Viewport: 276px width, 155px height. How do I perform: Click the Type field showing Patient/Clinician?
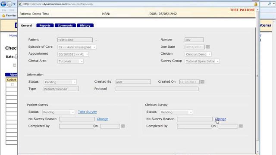[61, 89]
